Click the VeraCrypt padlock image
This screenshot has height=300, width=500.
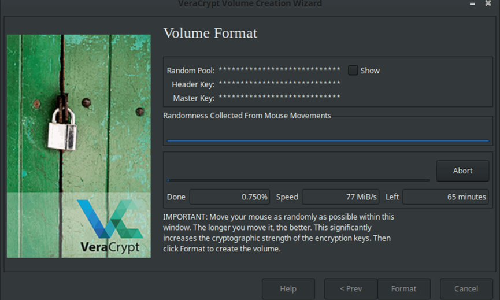pos(79,146)
